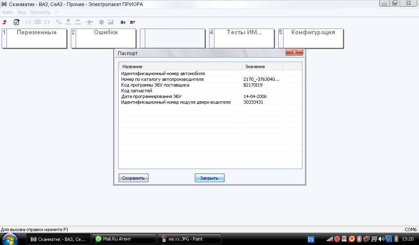Select row Идентификационный номер модуля двери водителя
The image size is (419, 245).
tap(210, 102)
